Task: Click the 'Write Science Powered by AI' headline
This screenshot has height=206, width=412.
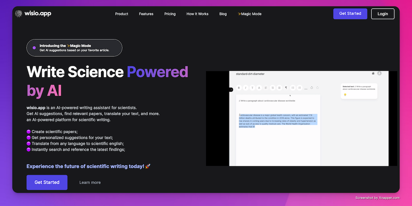Action: [107, 81]
